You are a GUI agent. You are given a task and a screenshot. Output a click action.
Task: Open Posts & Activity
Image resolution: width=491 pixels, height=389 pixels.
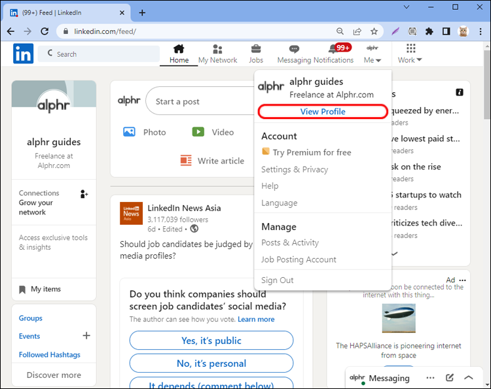[290, 243]
